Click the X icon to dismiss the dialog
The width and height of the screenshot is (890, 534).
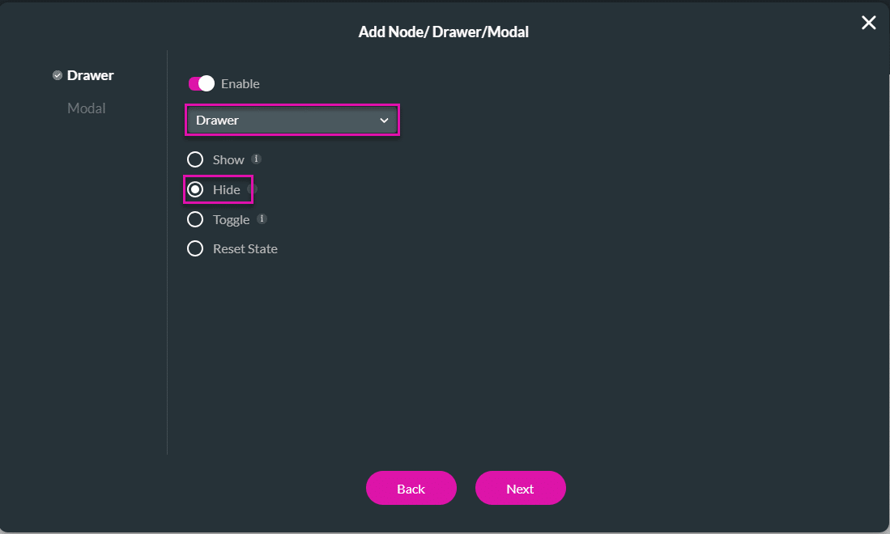(x=868, y=23)
